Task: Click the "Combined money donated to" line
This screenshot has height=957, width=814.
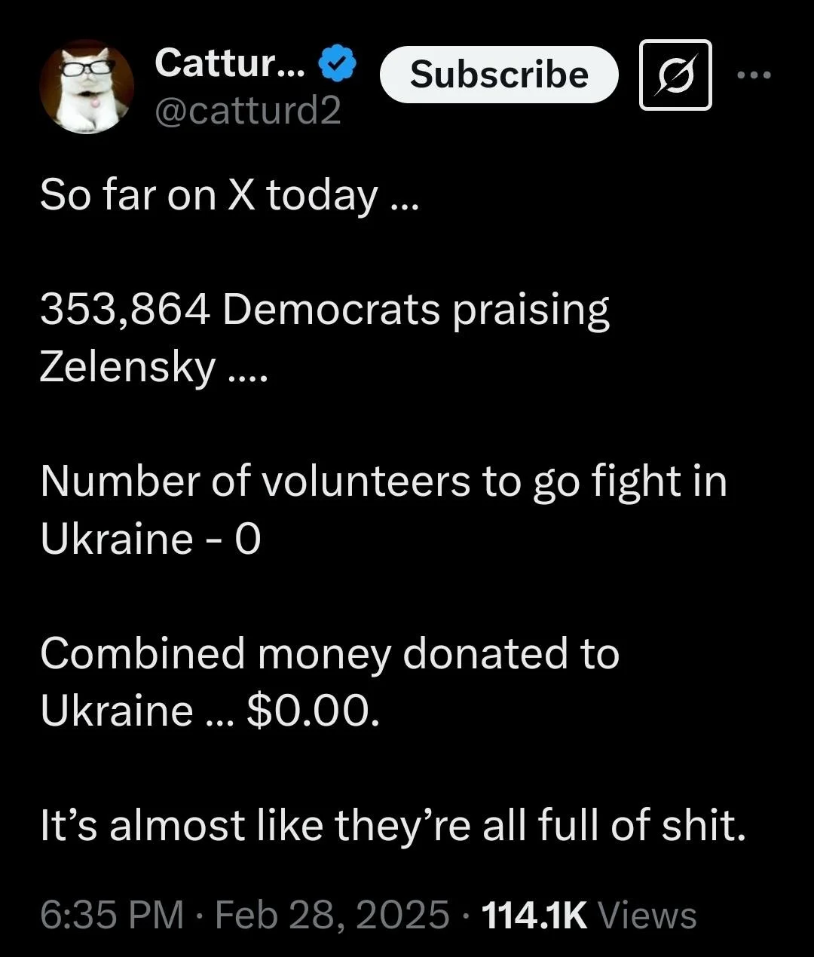Action: coord(329,653)
